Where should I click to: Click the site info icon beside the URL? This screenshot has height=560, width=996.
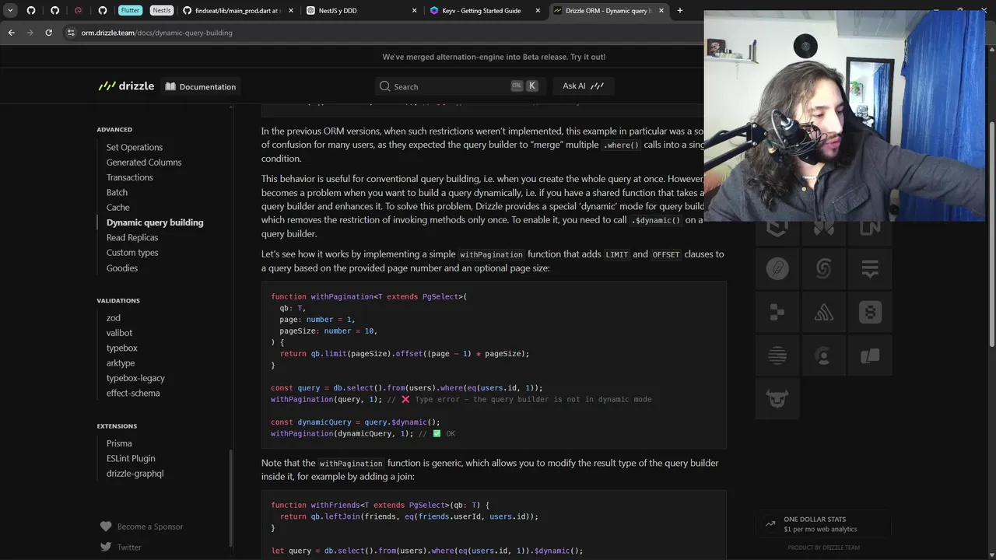71,33
